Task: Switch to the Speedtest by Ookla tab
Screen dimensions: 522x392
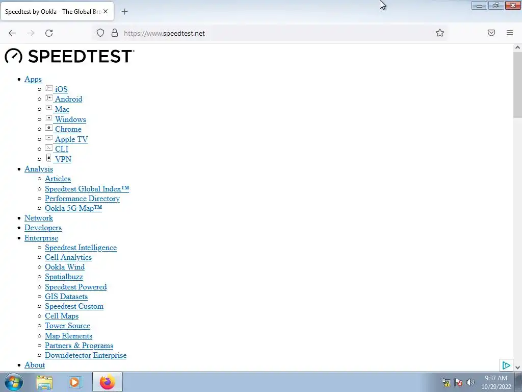Action: pyautogui.click(x=53, y=12)
